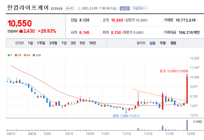
Task: Click the clock icon next to the date
Action: coord(79,9)
